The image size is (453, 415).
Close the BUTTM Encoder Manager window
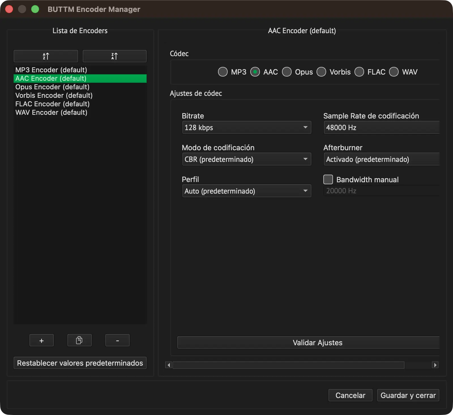[x=9, y=9]
